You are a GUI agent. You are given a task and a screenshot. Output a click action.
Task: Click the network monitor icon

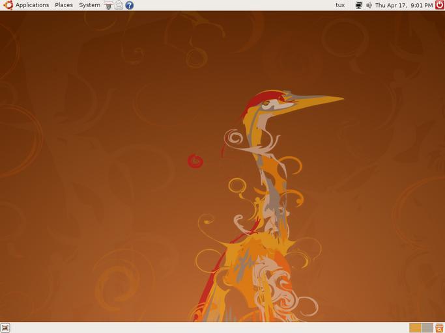[x=358, y=5]
